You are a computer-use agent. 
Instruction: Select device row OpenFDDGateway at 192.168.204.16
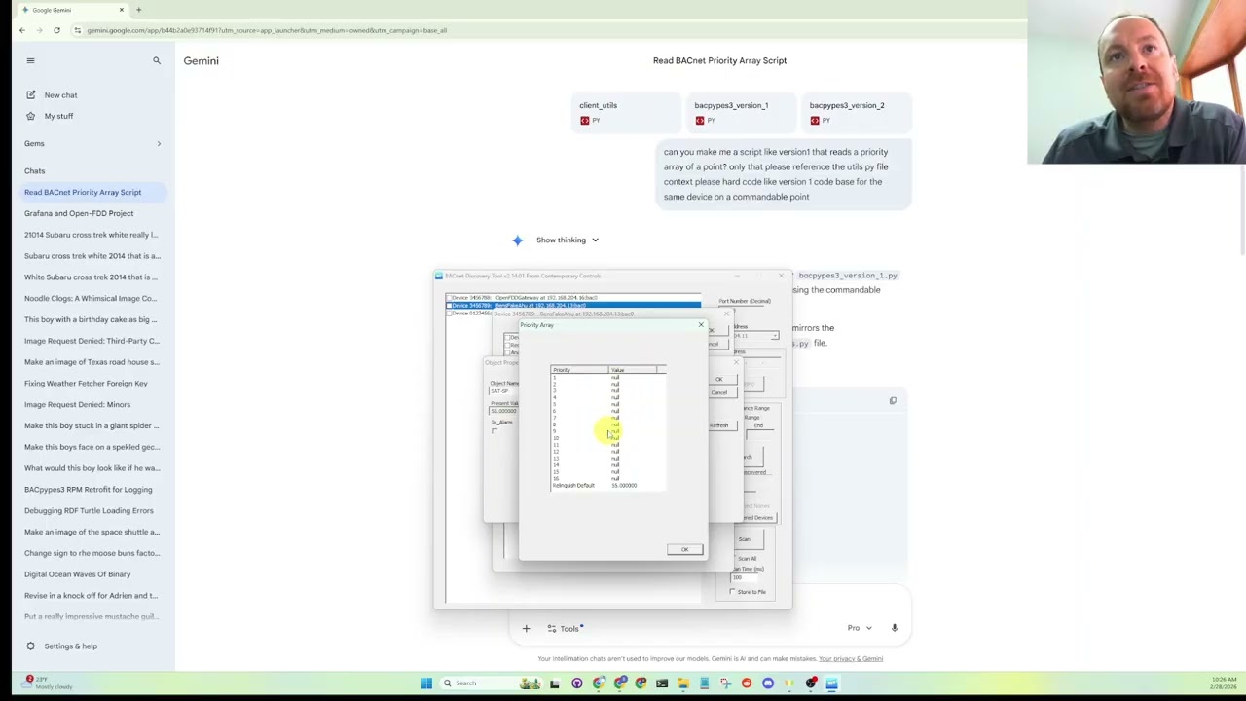tap(572, 298)
